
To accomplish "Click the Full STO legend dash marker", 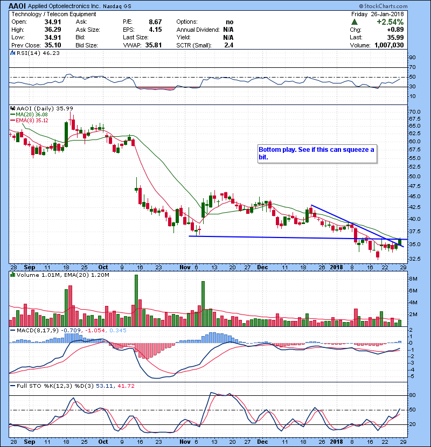I will click(x=13, y=386).
